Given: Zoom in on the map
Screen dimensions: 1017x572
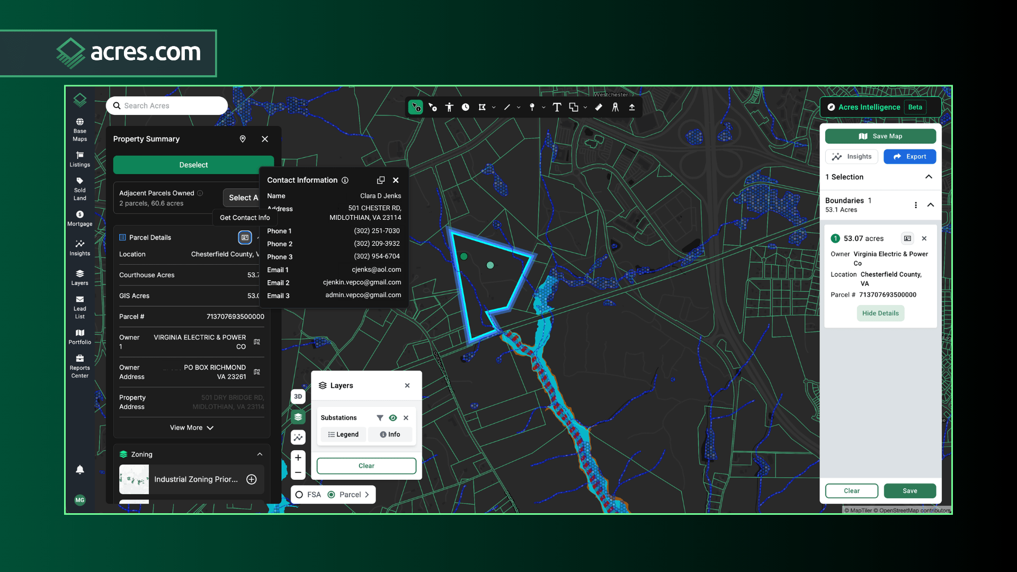Looking at the screenshot, I should point(298,458).
